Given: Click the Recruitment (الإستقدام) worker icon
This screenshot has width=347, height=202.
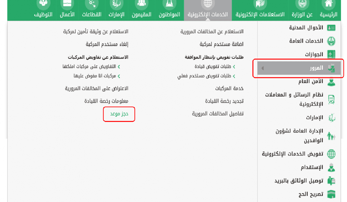Looking at the screenshot, I should click(x=331, y=168).
